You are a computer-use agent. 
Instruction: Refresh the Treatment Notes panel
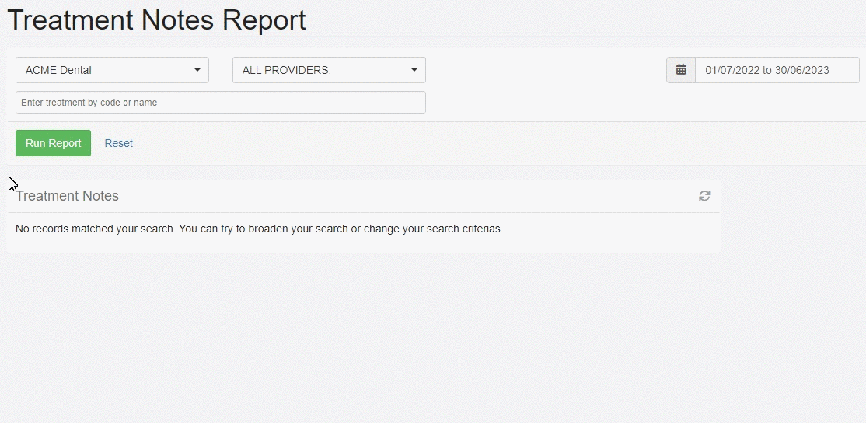(704, 196)
